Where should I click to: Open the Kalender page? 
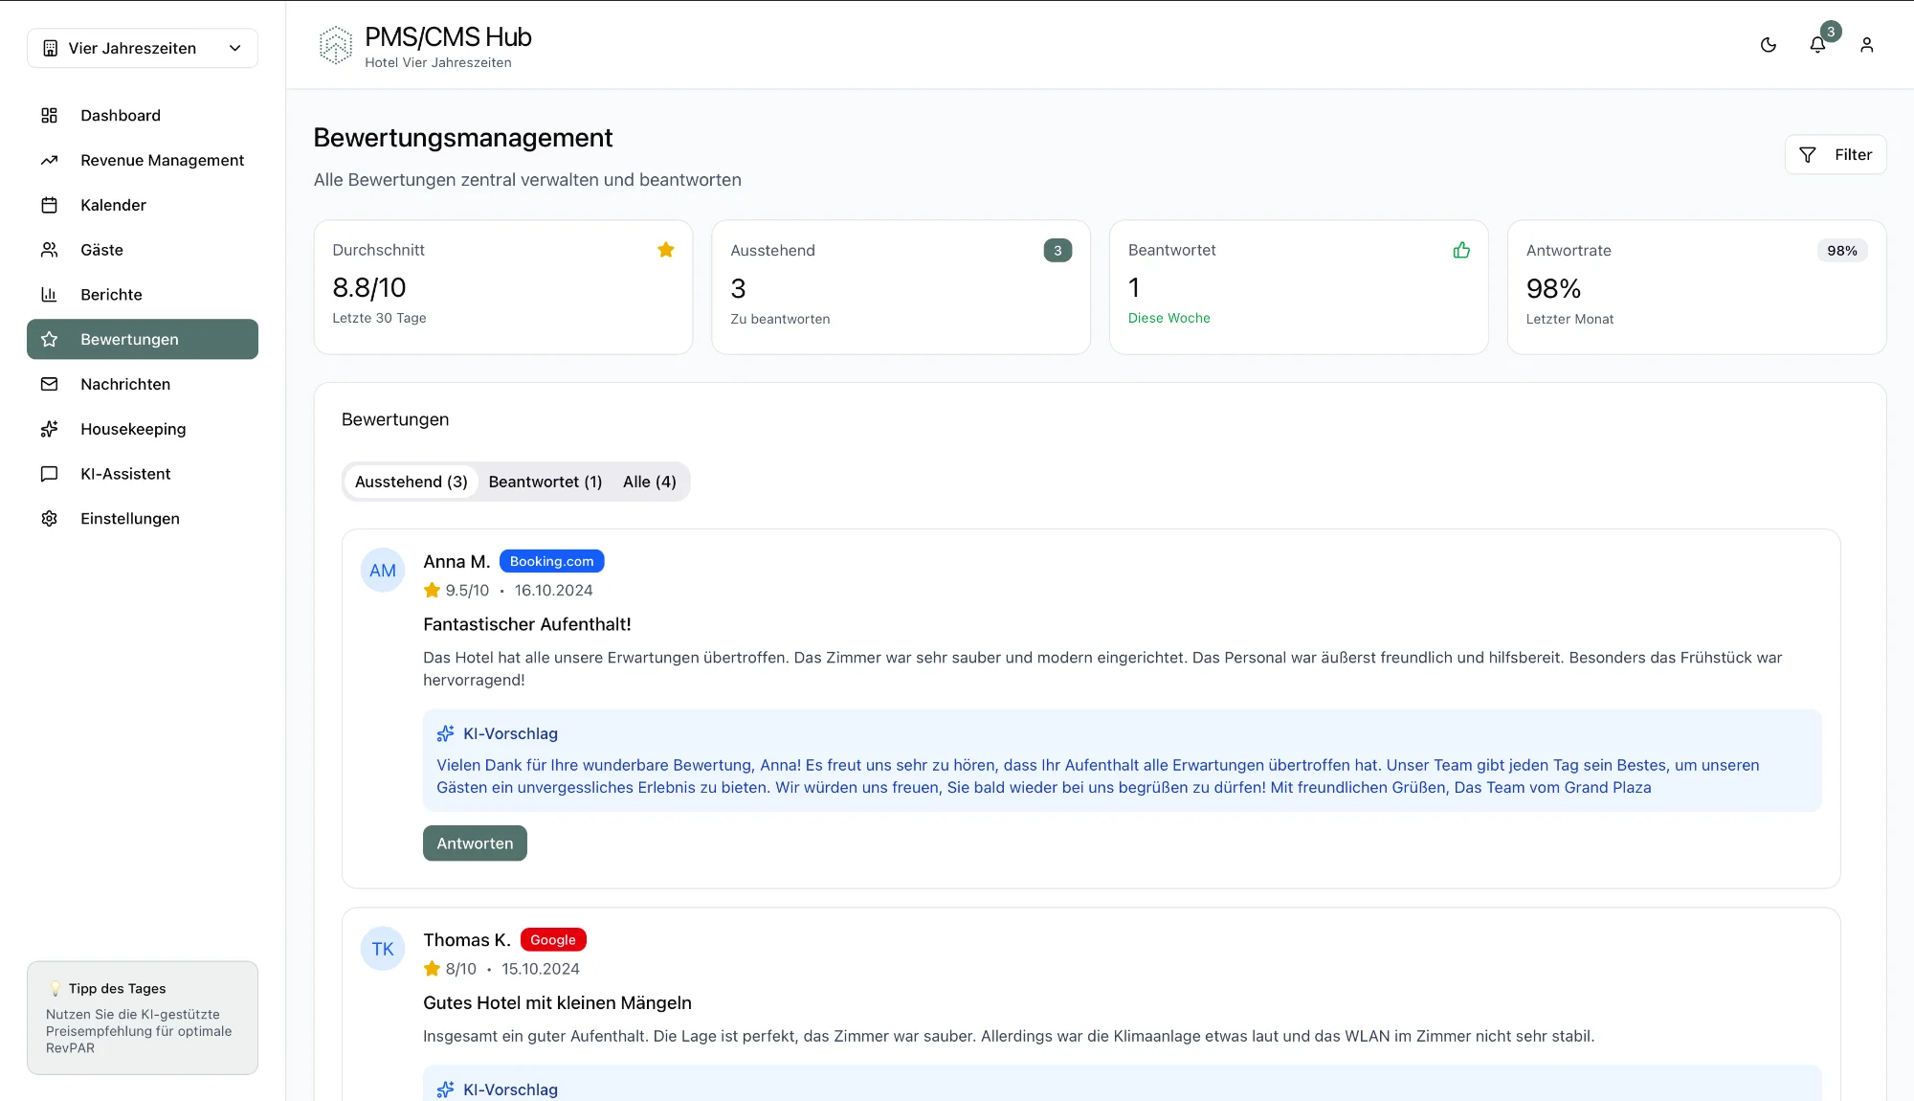113,205
